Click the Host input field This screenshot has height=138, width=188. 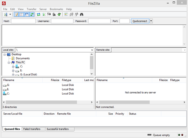tap(23, 21)
